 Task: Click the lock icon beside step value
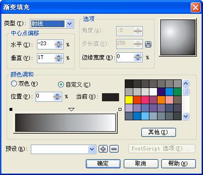148,44
